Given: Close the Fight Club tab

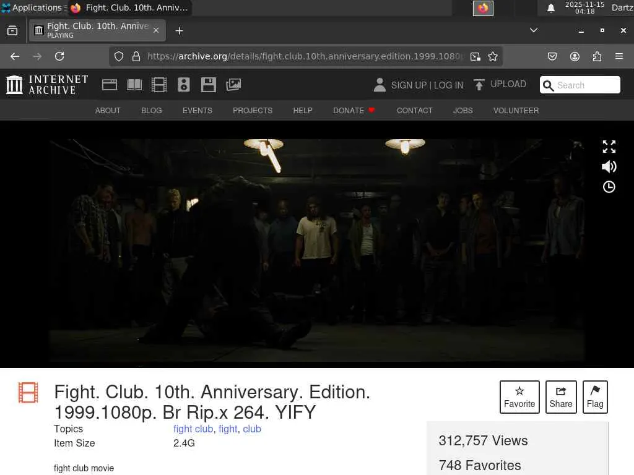Looking at the screenshot, I should (x=156, y=30).
